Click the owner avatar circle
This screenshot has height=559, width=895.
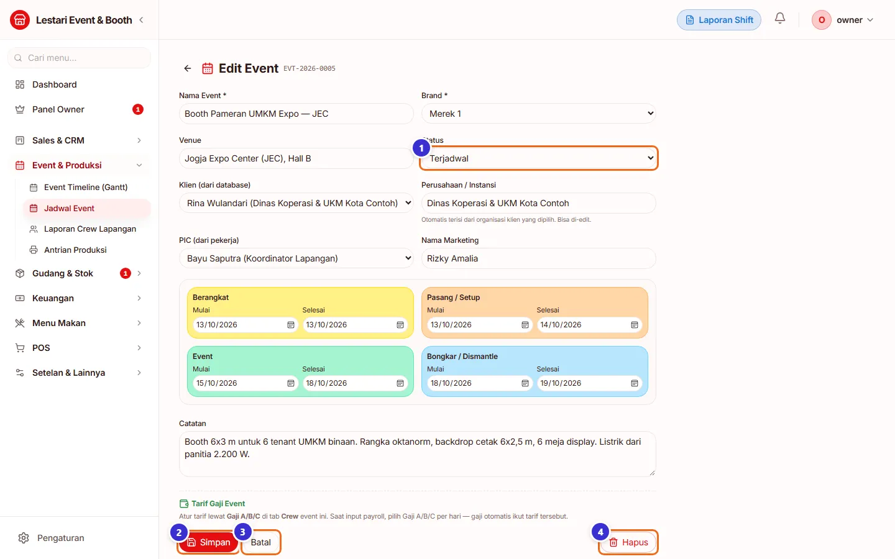pos(822,20)
